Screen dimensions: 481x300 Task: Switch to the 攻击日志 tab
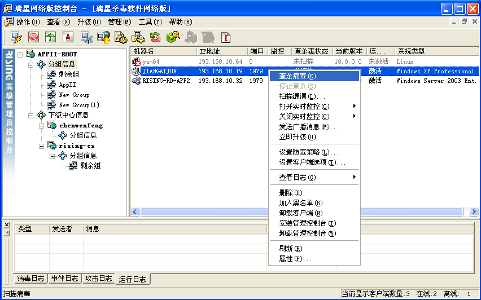tap(98, 278)
